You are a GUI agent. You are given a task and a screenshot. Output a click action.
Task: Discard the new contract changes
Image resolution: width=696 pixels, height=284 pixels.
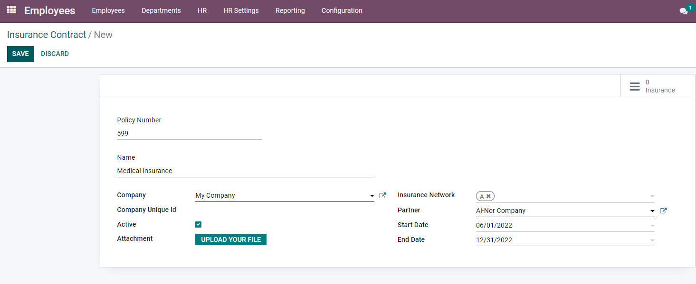(x=55, y=54)
